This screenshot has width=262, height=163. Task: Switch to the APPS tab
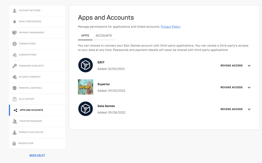pos(85,36)
